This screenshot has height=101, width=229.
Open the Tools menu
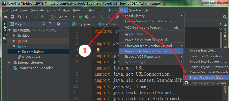coord(113,10)
